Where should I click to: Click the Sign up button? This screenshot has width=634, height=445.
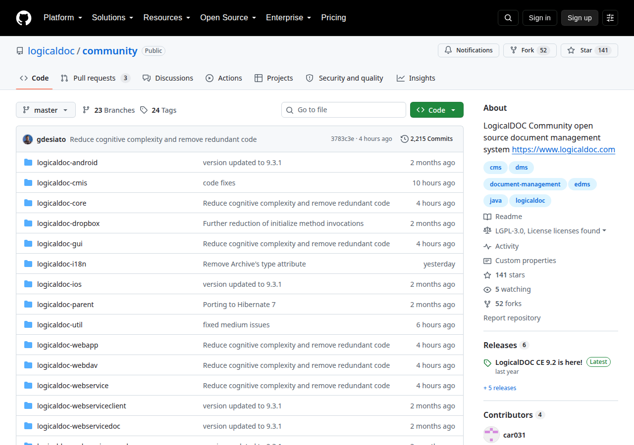click(x=580, y=18)
